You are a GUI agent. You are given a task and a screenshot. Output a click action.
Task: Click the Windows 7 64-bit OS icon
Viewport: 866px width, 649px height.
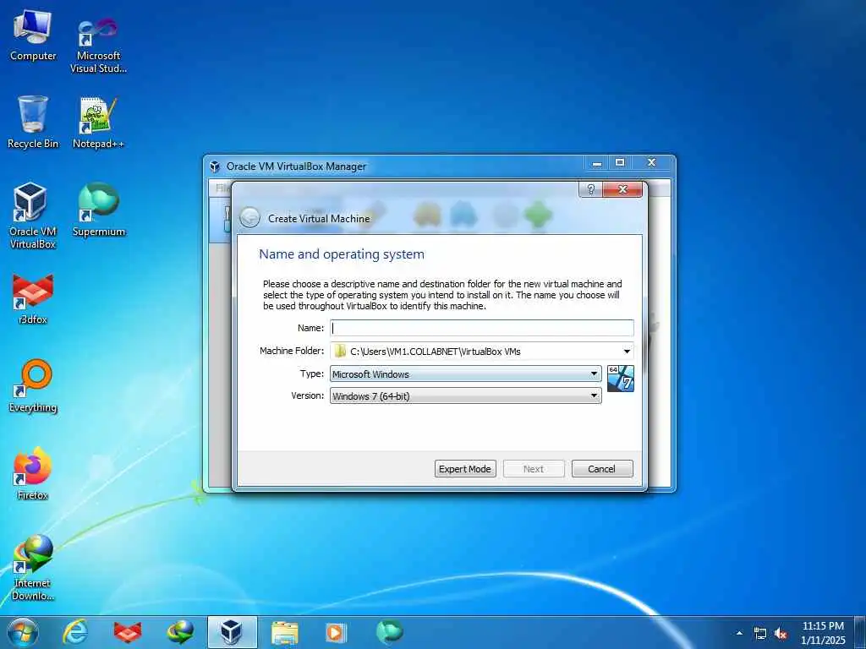point(620,379)
